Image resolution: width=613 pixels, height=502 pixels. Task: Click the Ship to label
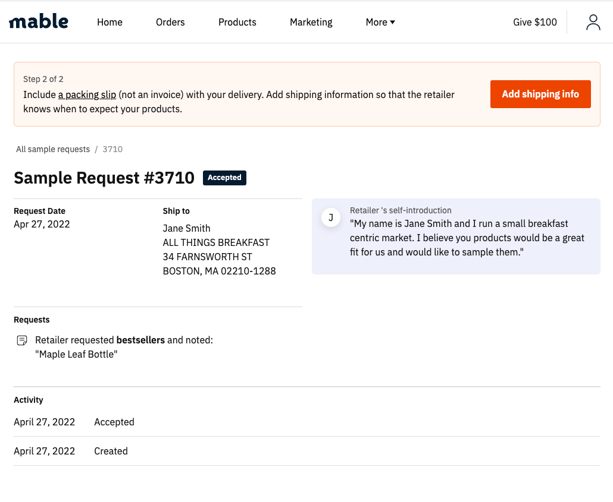(x=176, y=211)
